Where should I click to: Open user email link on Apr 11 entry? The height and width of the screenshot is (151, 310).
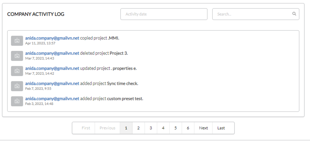pyautogui.click(x=52, y=38)
